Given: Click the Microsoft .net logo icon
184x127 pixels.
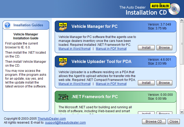Looking at the screenshot, I should point(63,97).
